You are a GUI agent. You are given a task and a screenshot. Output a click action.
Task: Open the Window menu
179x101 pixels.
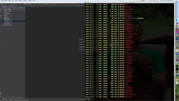(x=30, y=1)
